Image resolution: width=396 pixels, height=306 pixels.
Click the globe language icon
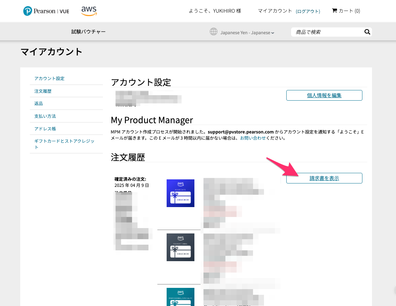click(213, 32)
